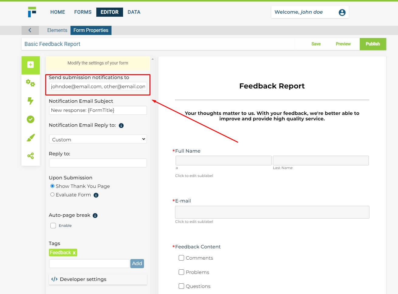This screenshot has width=398, height=294.
Task: Expand Developer settings section
Action: click(x=98, y=279)
